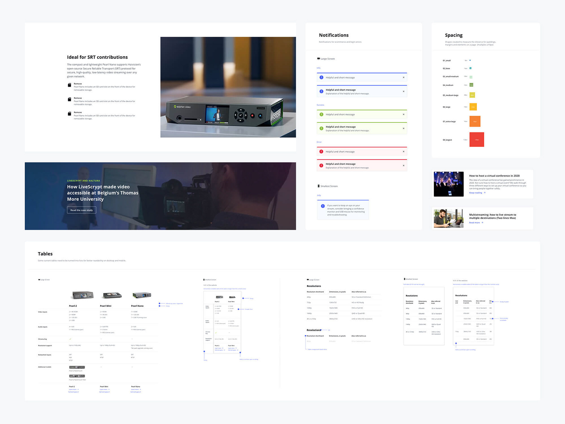
Task: Click the Pearl Nano device image in the table
Action: [142, 295]
